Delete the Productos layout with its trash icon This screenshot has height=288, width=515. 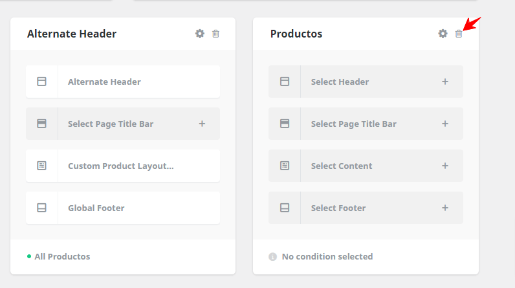click(x=459, y=34)
